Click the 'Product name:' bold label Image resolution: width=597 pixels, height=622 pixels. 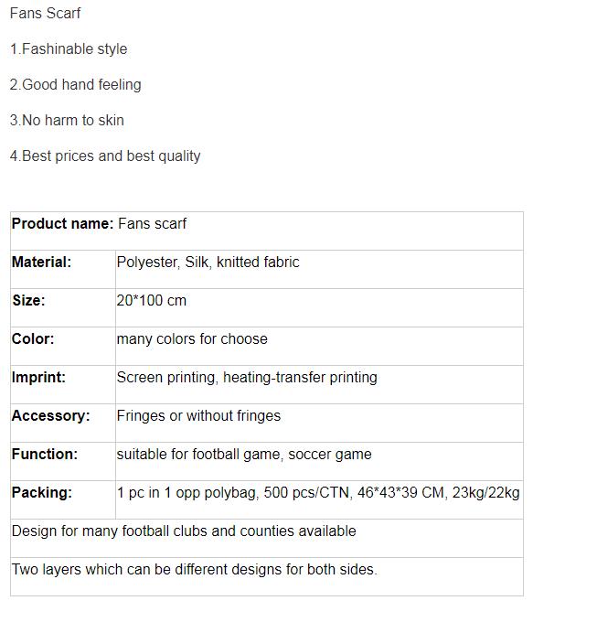click(63, 223)
